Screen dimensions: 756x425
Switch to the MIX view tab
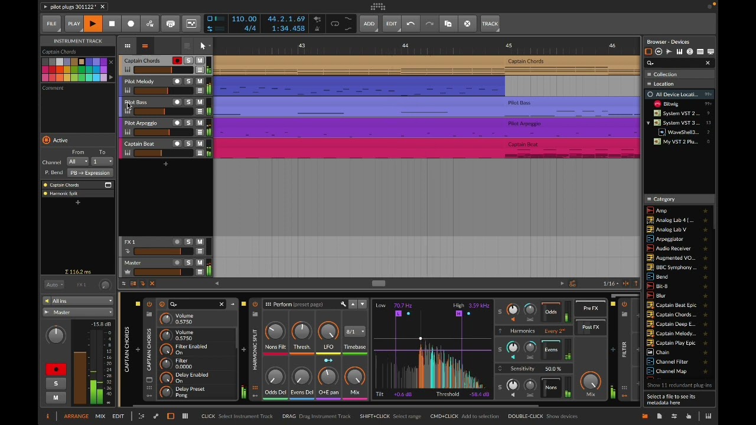pyautogui.click(x=100, y=416)
